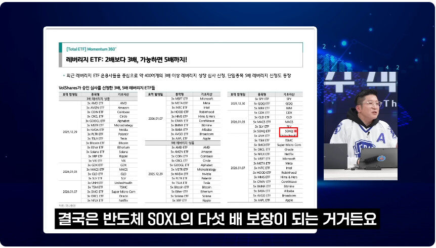Viewport: 436px width, 248px height.
Task: Select the '5x MAGS ETF' cell
Action: point(261,122)
